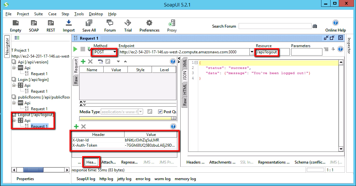Image resolution: width=356 pixels, height=186 pixels.
Task: Open the Help menu
Action: (112, 14)
